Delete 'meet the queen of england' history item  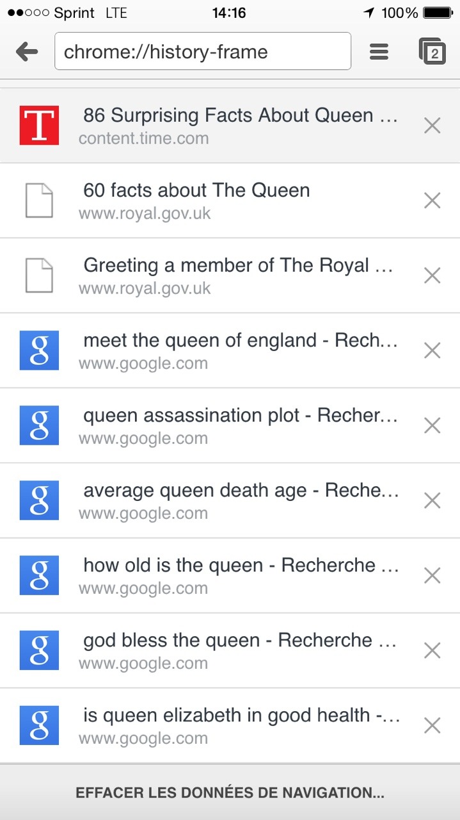tap(432, 350)
